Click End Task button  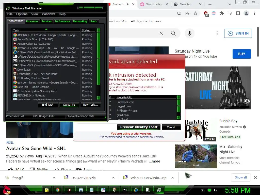[48, 105]
